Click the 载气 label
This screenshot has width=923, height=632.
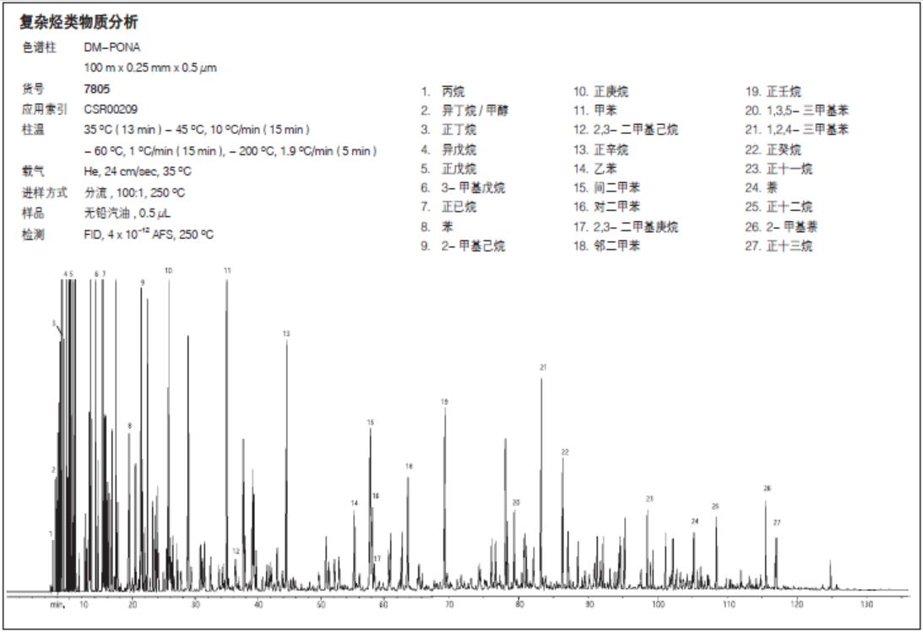click(33, 171)
